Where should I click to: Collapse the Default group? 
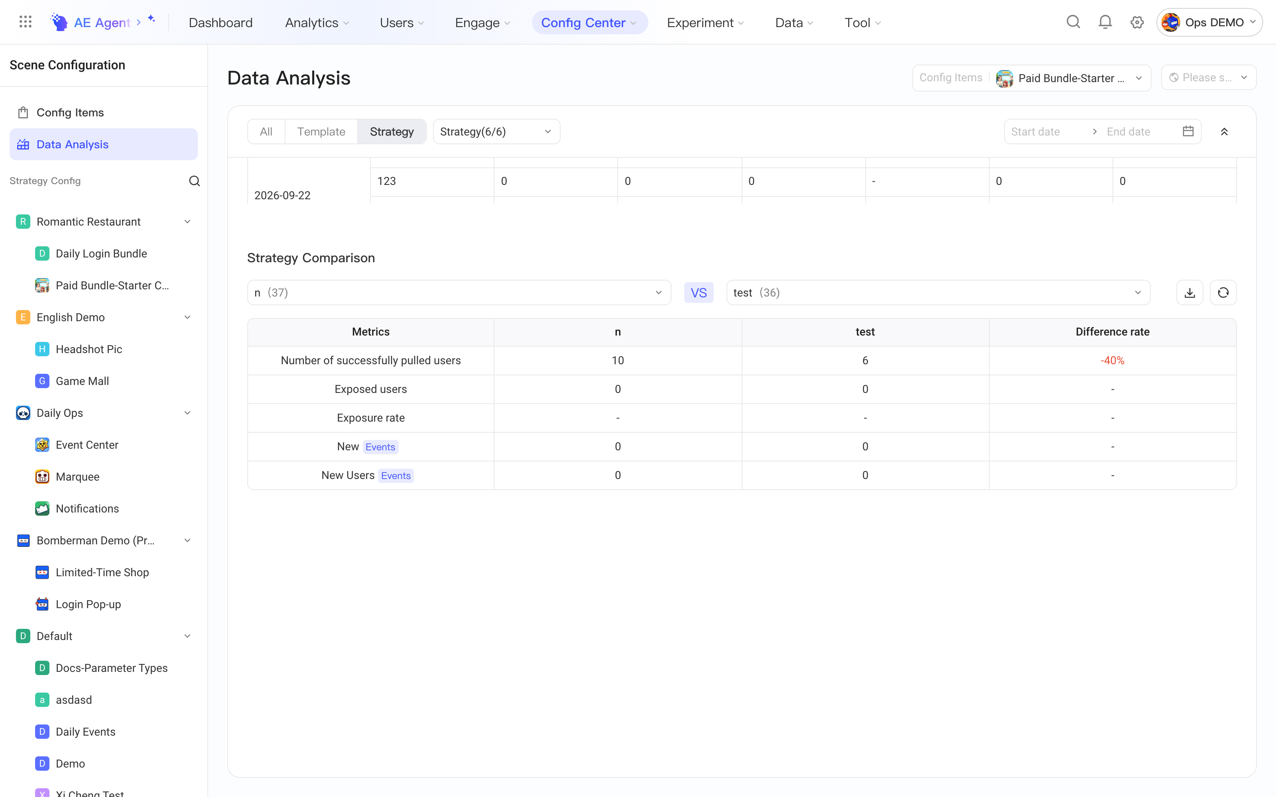[x=187, y=636]
